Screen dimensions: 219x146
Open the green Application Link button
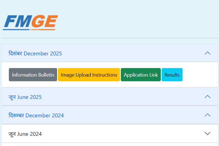[x=141, y=75]
